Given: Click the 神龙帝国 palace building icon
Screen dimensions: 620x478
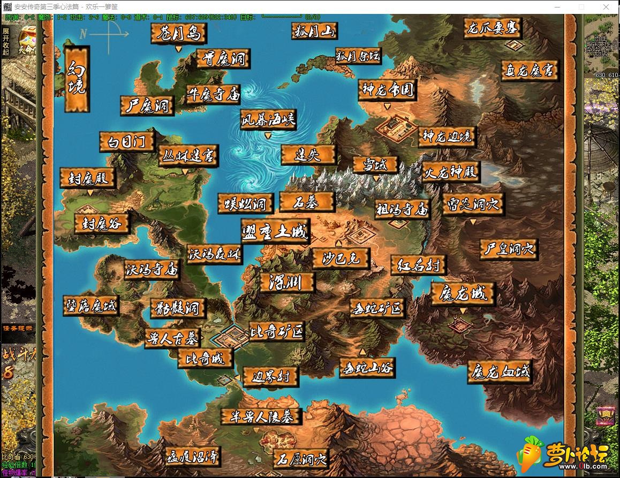Looking at the screenshot, I should tap(396, 128).
